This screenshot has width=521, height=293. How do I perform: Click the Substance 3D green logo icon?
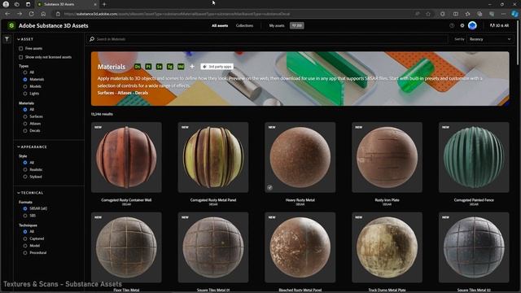click(x=11, y=25)
